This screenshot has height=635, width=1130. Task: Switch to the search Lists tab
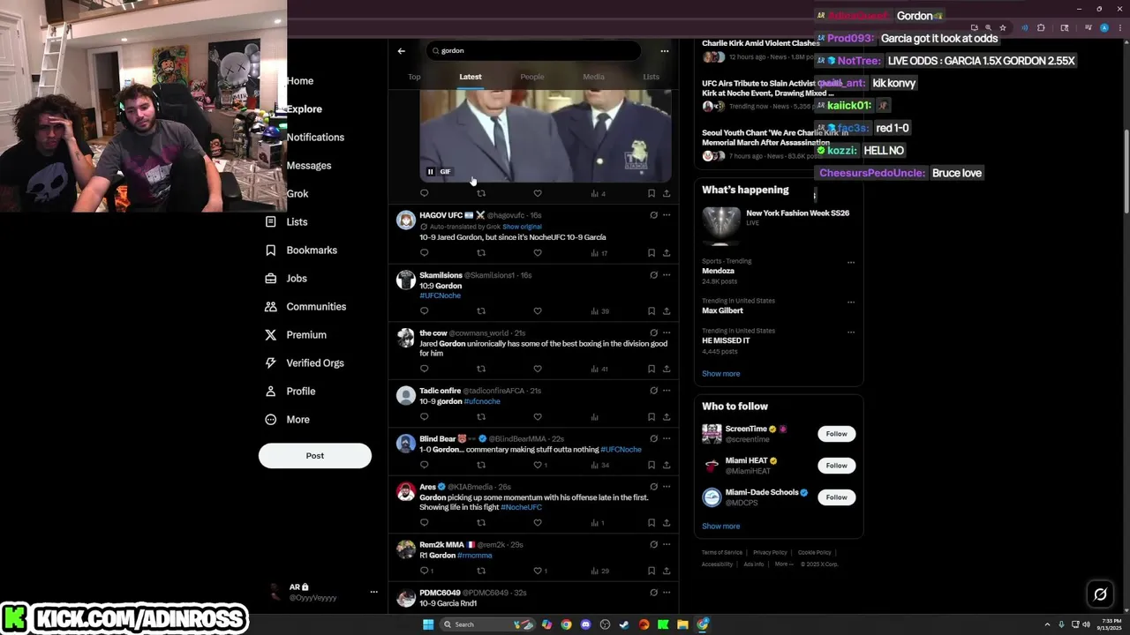tap(652, 77)
